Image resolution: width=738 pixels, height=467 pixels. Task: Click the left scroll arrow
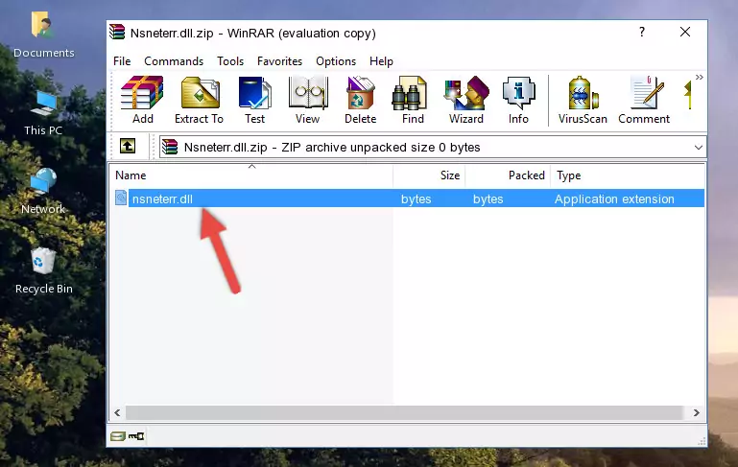[117, 412]
